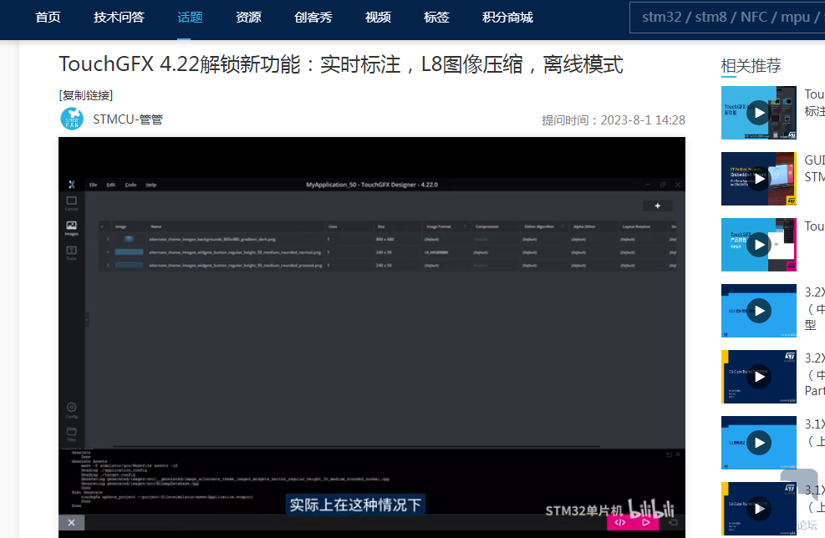Image resolution: width=825 pixels, height=538 pixels.
Task: Open the STMCU-管管 avatar icon
Action: (72, 119)
